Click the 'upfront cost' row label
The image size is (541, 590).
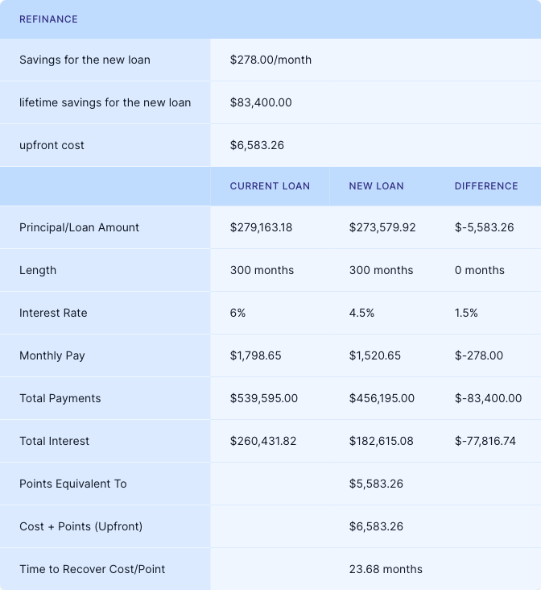click(x=52, y=145)
